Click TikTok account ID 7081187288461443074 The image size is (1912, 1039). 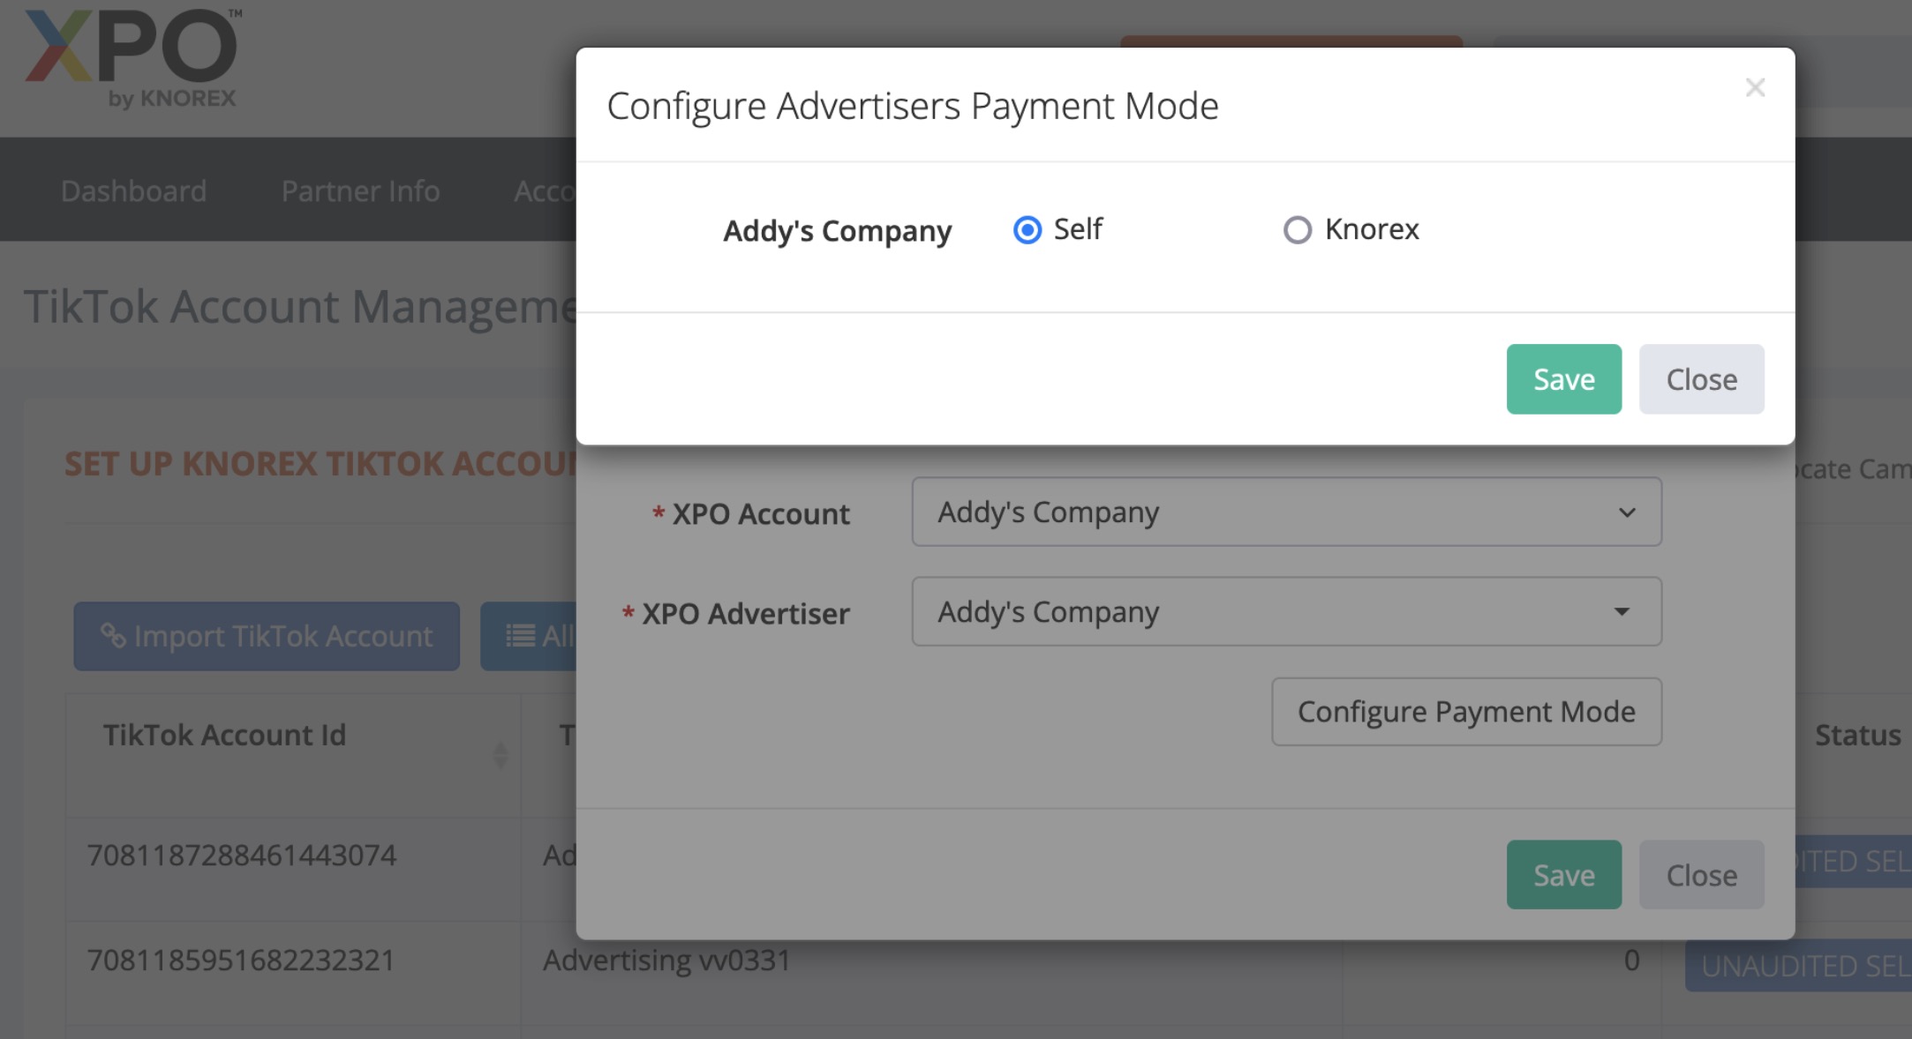coord(242,856)
